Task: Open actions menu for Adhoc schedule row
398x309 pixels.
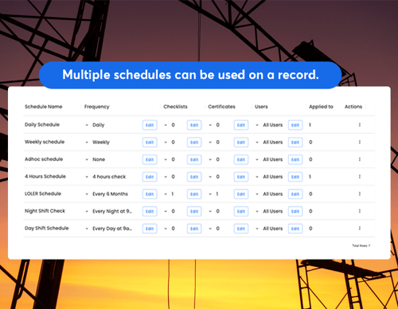Action: pyautogui.click(x=360, y=159)
